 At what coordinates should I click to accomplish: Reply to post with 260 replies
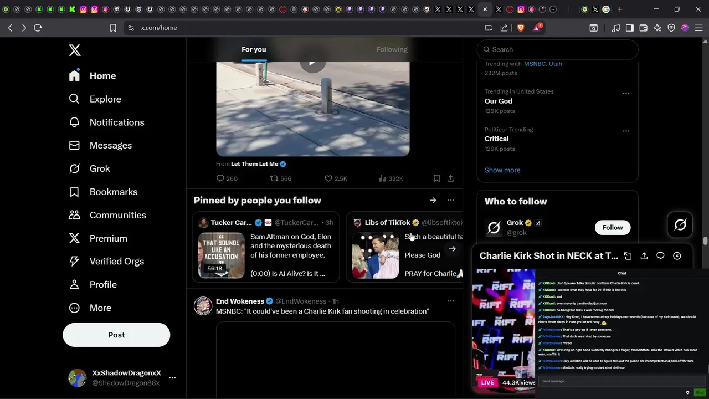tap(227, 178)
